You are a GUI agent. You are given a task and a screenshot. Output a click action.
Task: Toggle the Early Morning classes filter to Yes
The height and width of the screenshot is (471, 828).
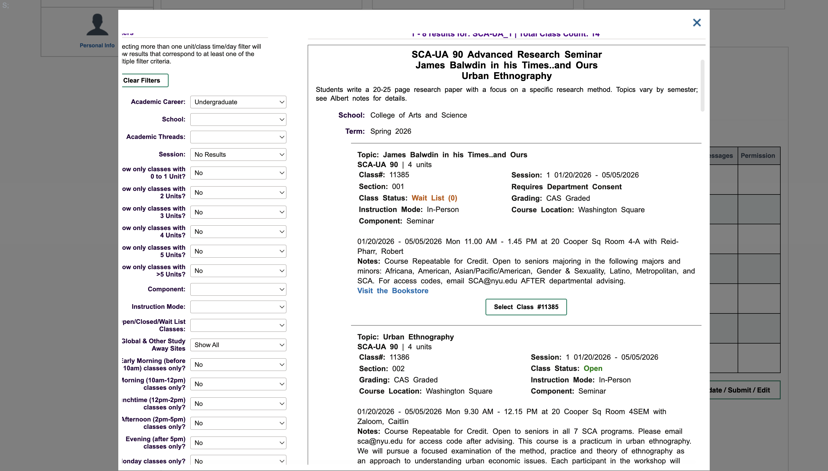click(x=237, y=364)
